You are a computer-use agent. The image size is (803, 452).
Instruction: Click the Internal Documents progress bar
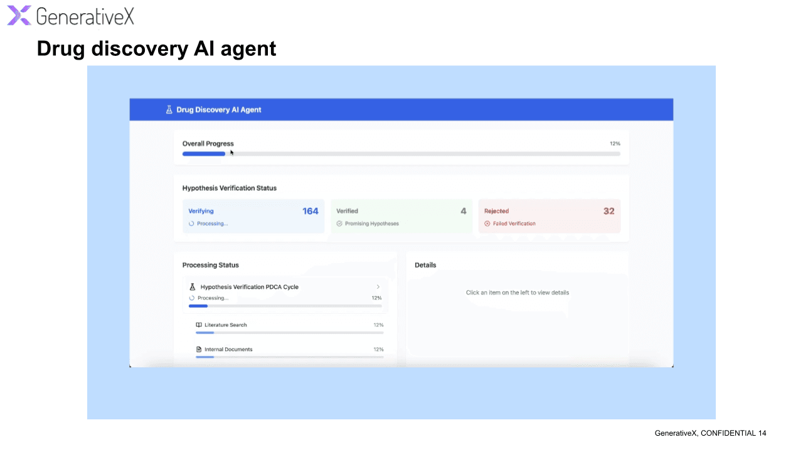coord(289,357)
